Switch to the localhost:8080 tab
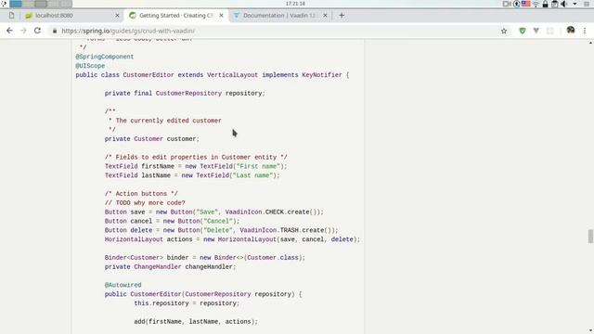Image resolution: width=594 pixels, height=334 pixels. point(71,16)
